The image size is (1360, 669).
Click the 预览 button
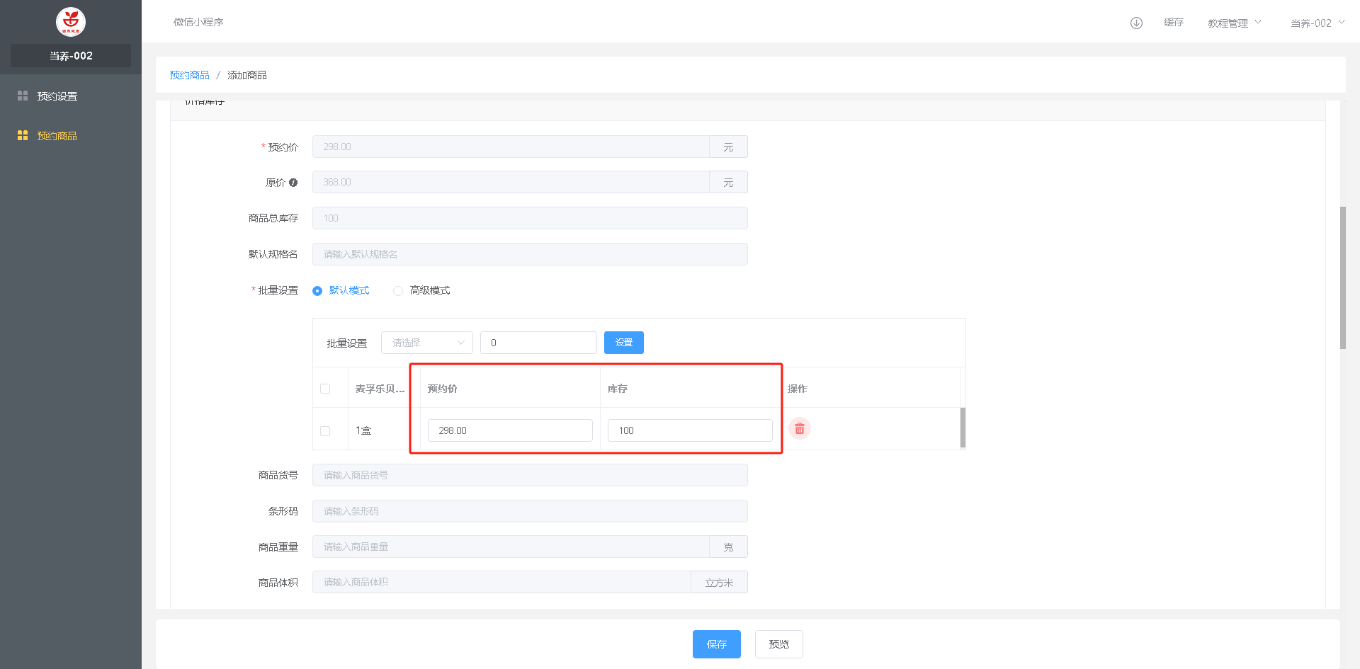coord(778,644)
